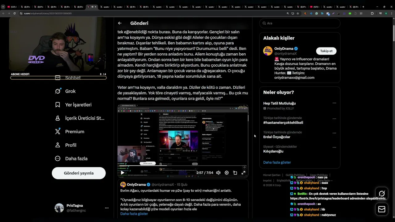395x222 pixels.
Task: Open a new browser tab
Action: [363, 7]
